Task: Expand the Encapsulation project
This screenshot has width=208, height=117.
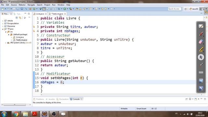Action: click(3, 23)
